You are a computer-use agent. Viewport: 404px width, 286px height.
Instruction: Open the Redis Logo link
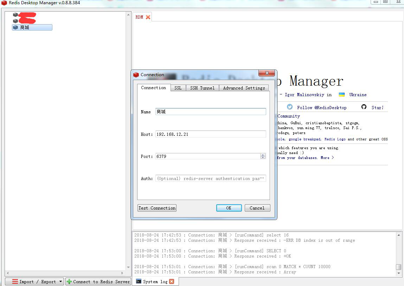335,139
